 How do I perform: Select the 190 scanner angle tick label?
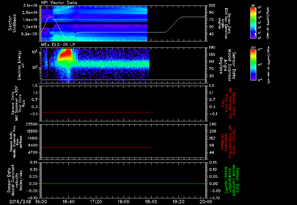pos(212,47)
